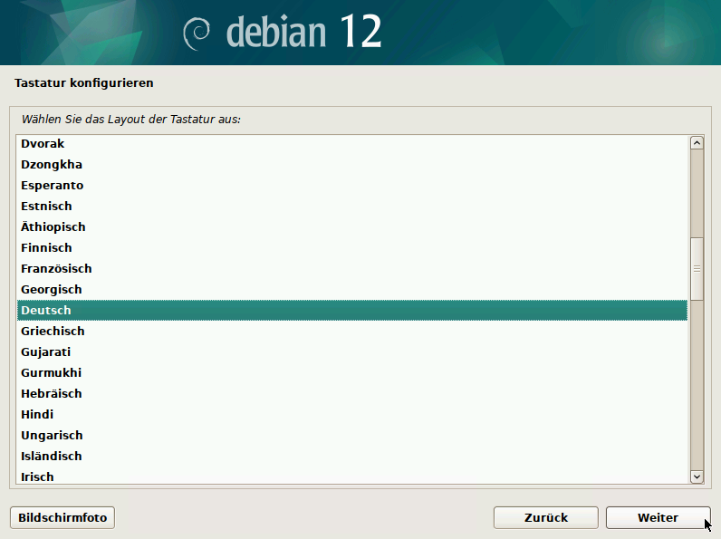Choose Hindi from the layout list

coord(352,414)
